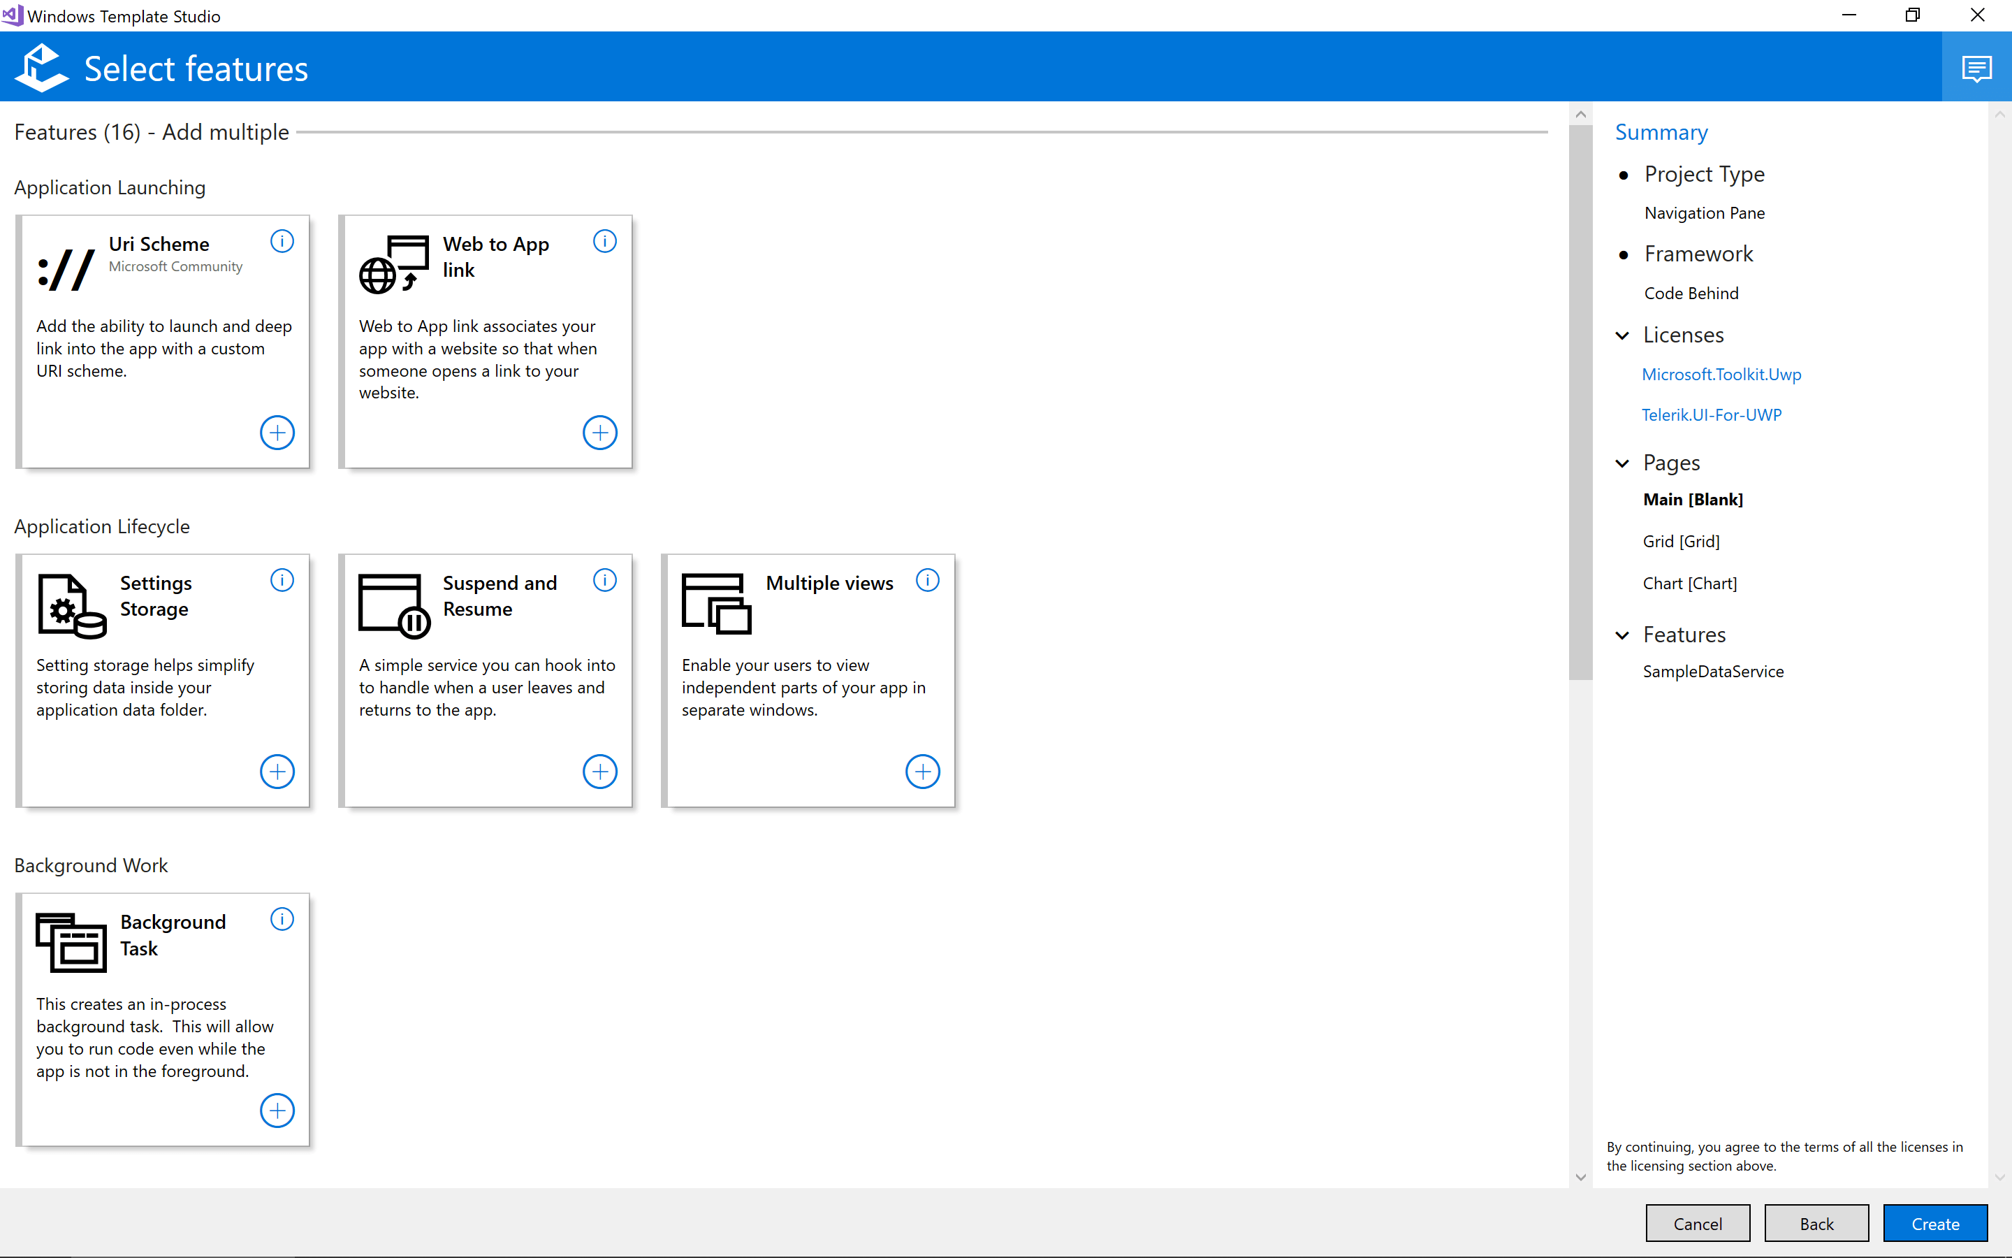Add the Uri Scheme feature
The image size is (2012, 1258).
point(277,433)
